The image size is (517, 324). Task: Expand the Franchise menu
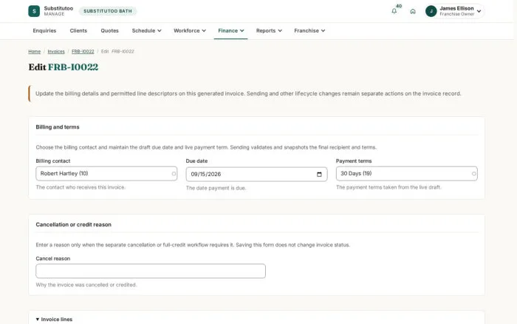coord(309,31)
